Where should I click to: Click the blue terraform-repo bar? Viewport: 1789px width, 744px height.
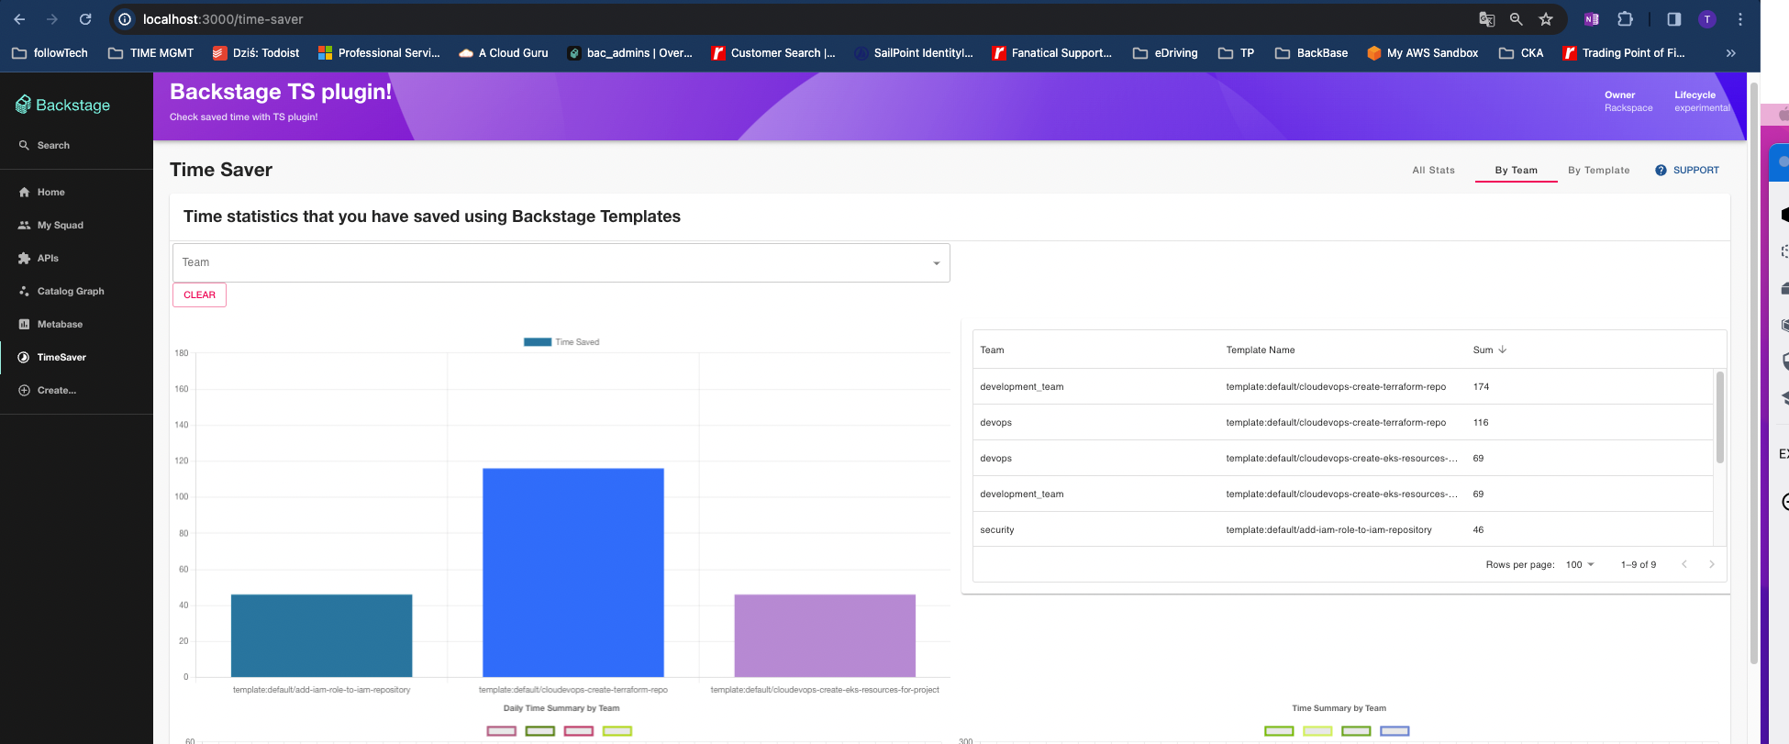(573, 572)
